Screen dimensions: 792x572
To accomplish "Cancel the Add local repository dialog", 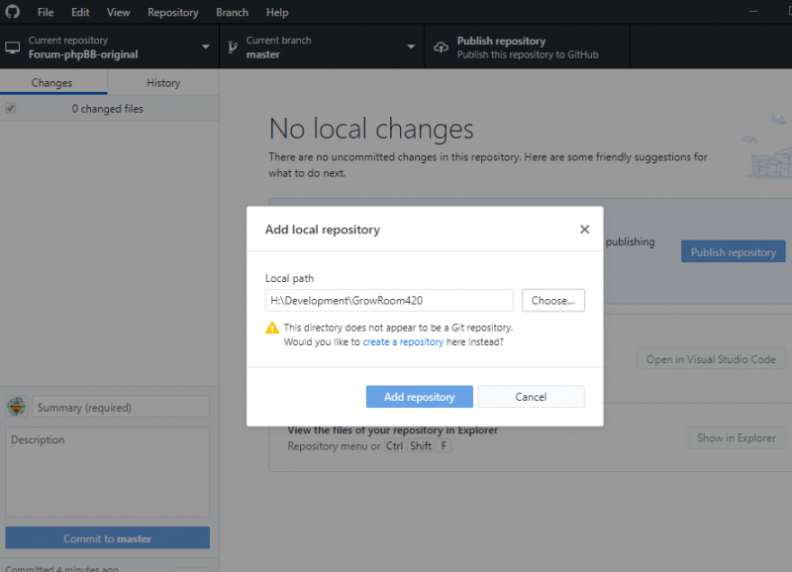I will point(532,396).
